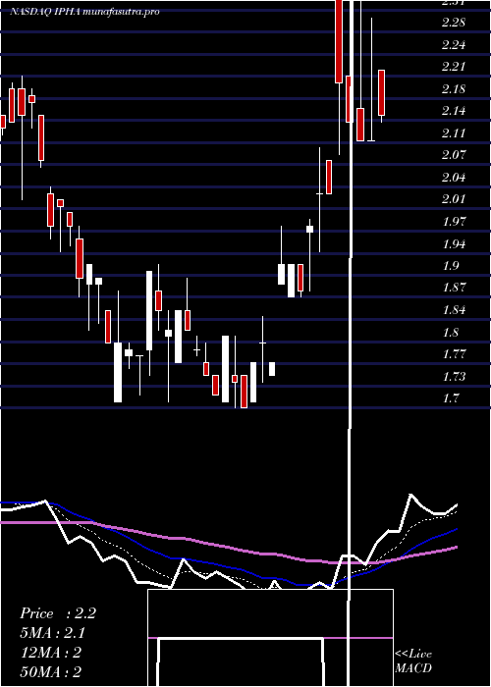Screen dimensions: 491x687
Task: Click the 50MA : 2 readout
Action: 51,672
